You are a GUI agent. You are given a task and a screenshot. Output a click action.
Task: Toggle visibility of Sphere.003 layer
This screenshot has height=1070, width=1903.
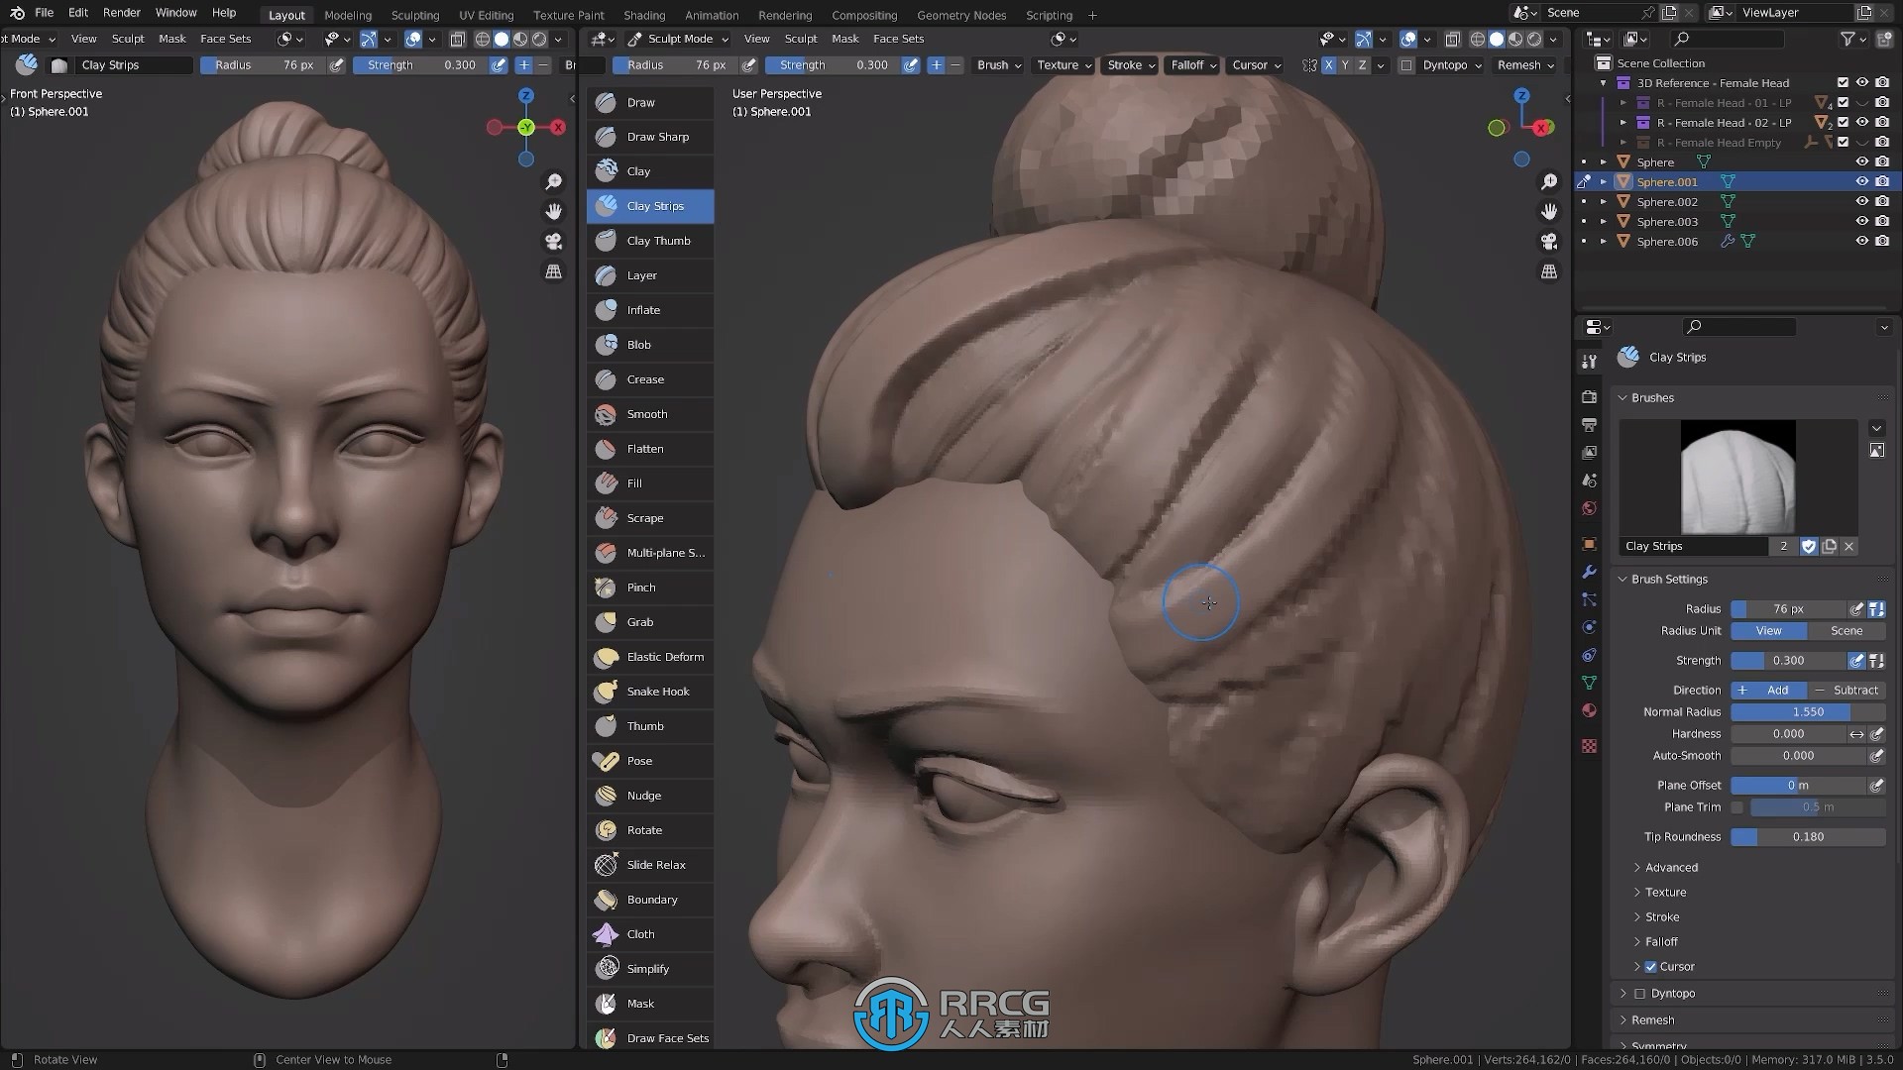coord(1859,221)
